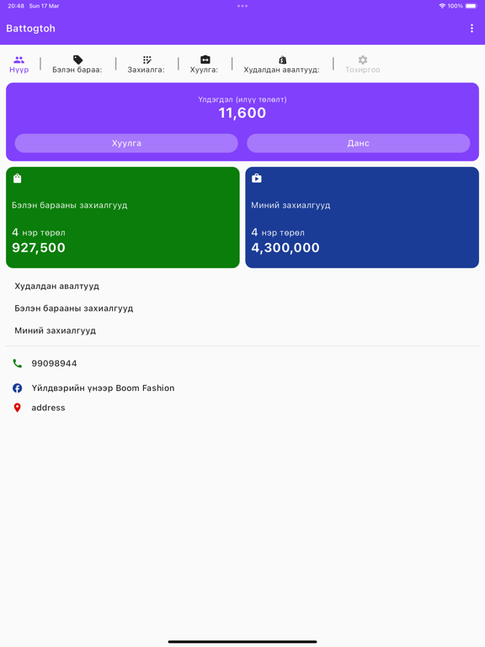485x647 pixels.
Task: Tap the Хуулга briefcase icon
Action: coord(205,60)
